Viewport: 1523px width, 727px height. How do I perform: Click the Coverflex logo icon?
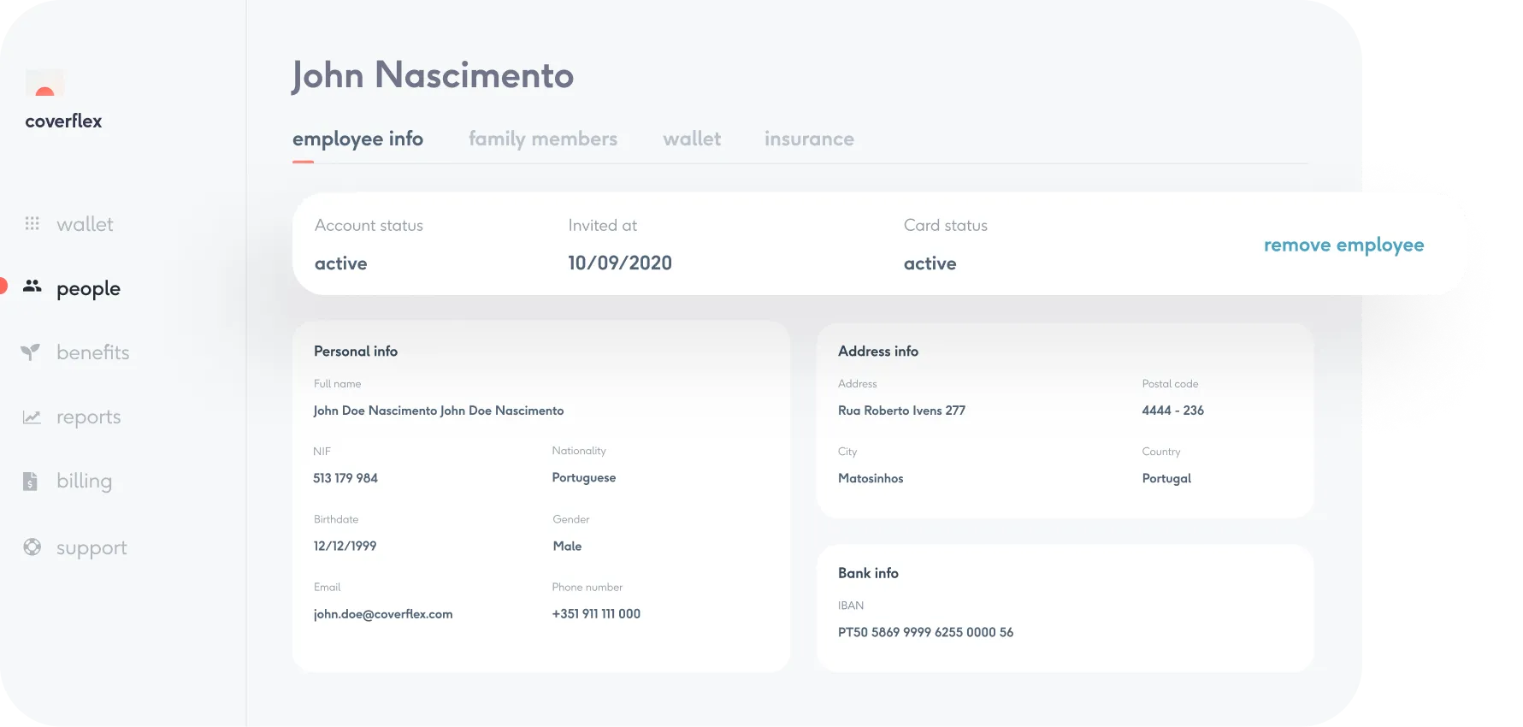45,85
